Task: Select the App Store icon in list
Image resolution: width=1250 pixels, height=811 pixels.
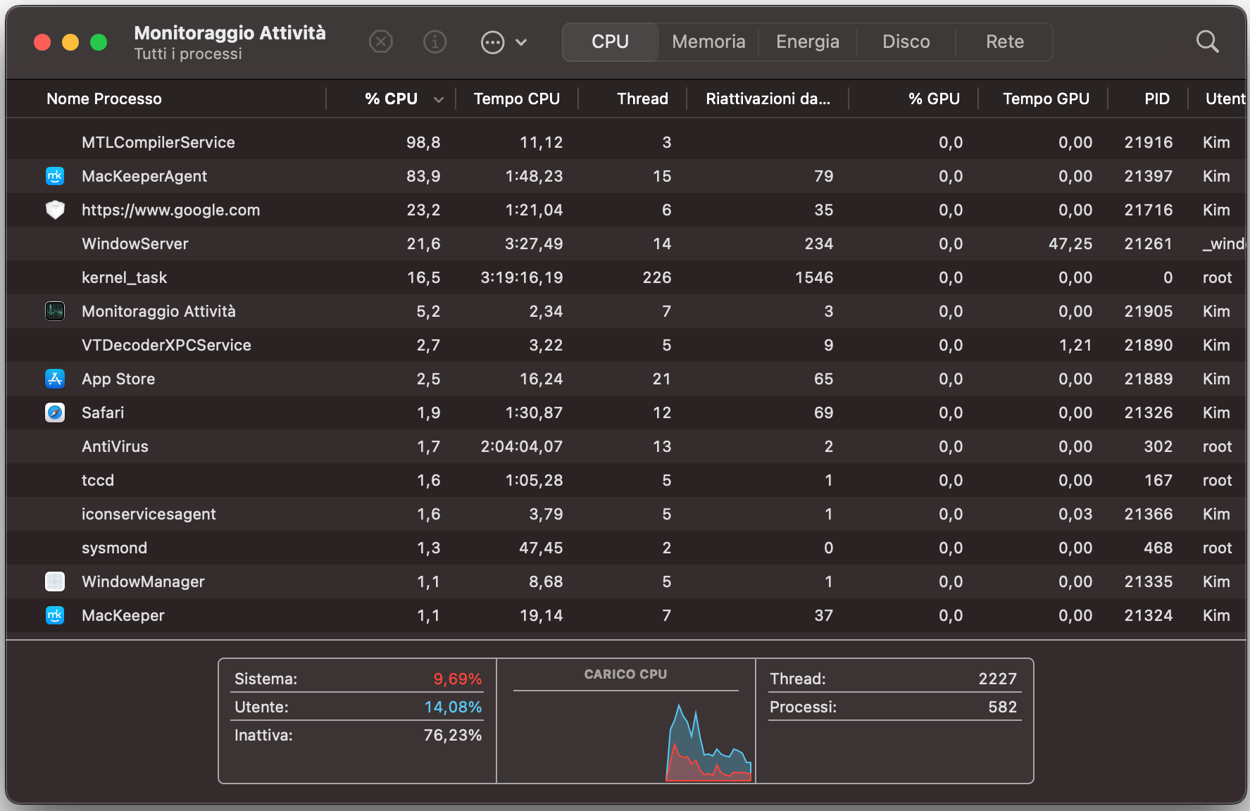Action: click(55, 379)
